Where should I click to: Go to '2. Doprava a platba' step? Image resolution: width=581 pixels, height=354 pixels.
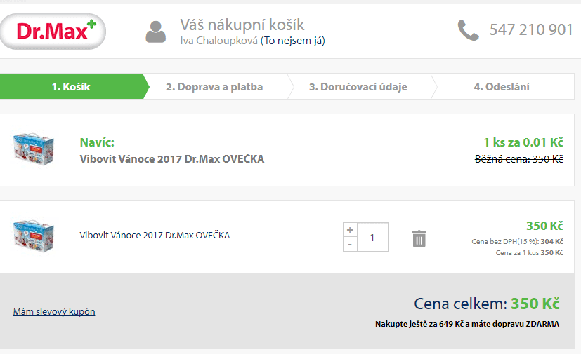[x=214, y=86]
